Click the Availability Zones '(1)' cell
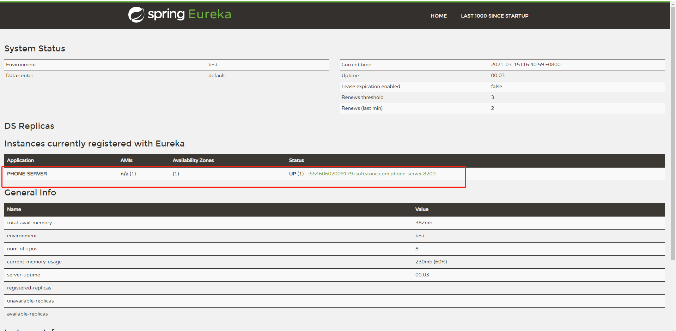The width and height of the screenshot is (676, 331). [x=176, y=174]
